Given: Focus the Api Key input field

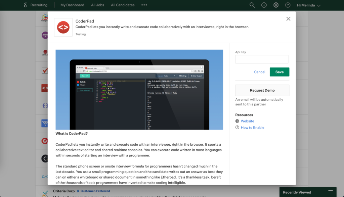Looking at the screenshot, I should [x=262, y=59].
